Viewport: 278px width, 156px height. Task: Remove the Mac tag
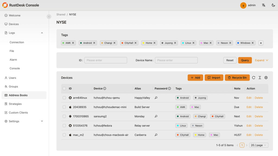[210, 43]
